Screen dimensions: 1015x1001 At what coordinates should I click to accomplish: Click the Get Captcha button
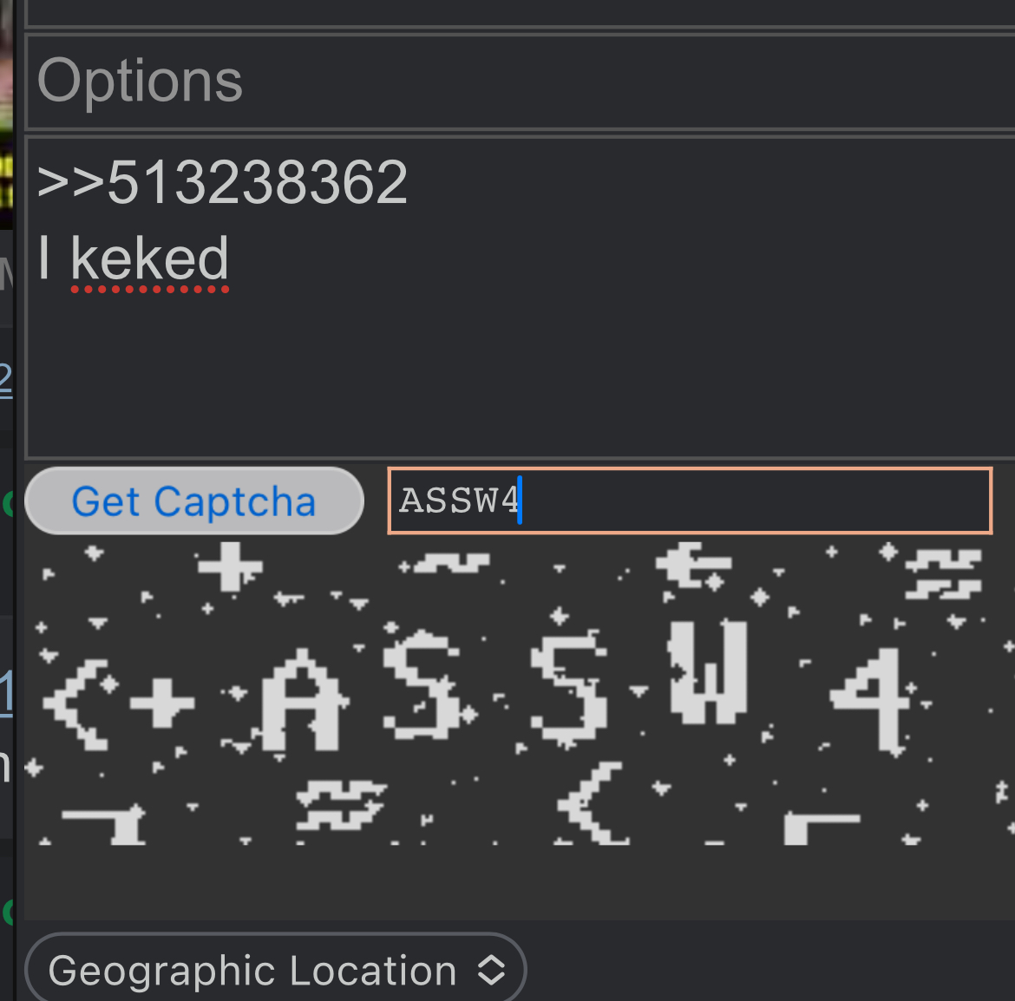[194, 500]
